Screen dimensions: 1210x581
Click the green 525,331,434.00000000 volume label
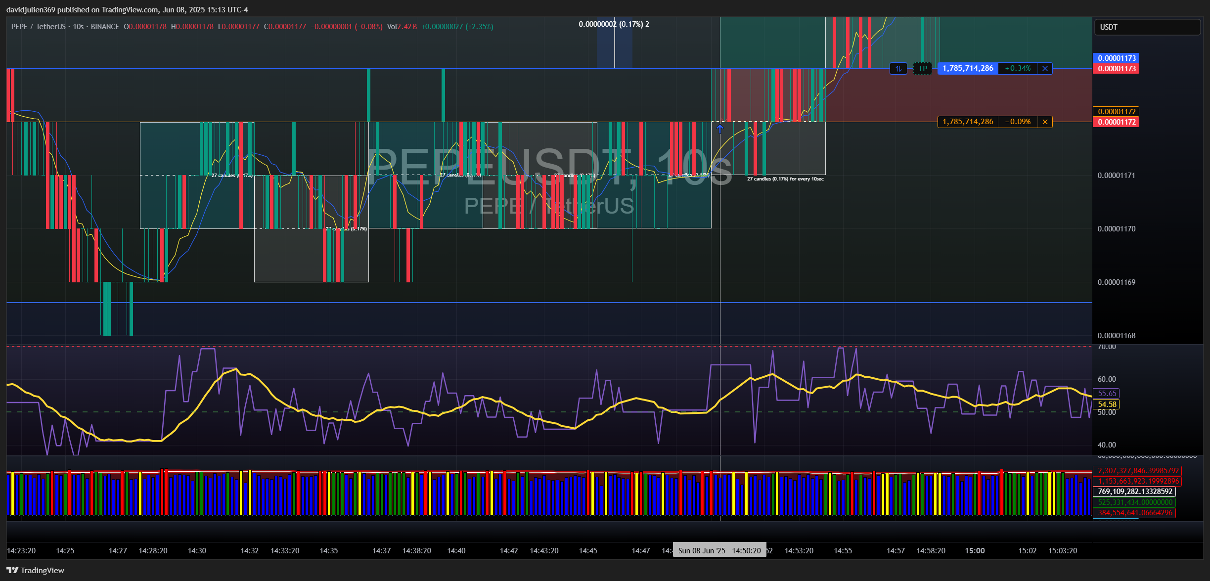[1134, 502]
